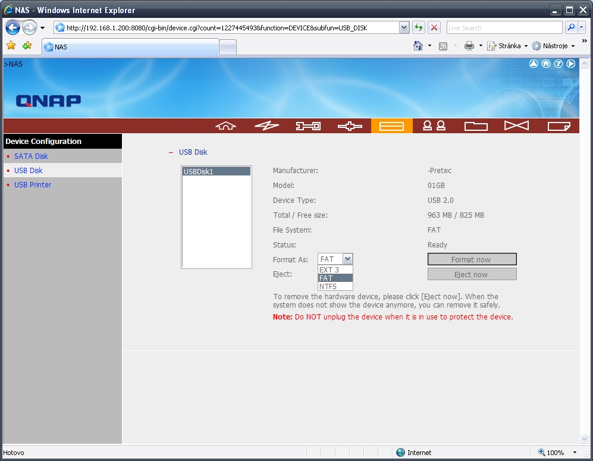This screenshot has height=461, width=593.
Task: Expand the Format As dropdown arrow
Action: [347, 259]
